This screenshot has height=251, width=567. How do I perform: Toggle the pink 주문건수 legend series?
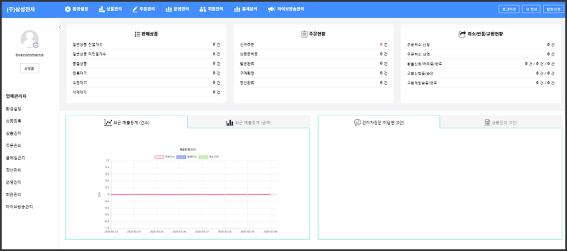click(159, 157)
